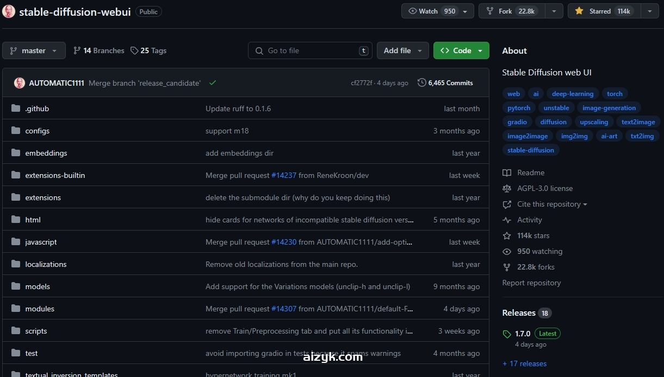Open the 14 Branches list
The image size is (664, 377).
coord(98,50)
